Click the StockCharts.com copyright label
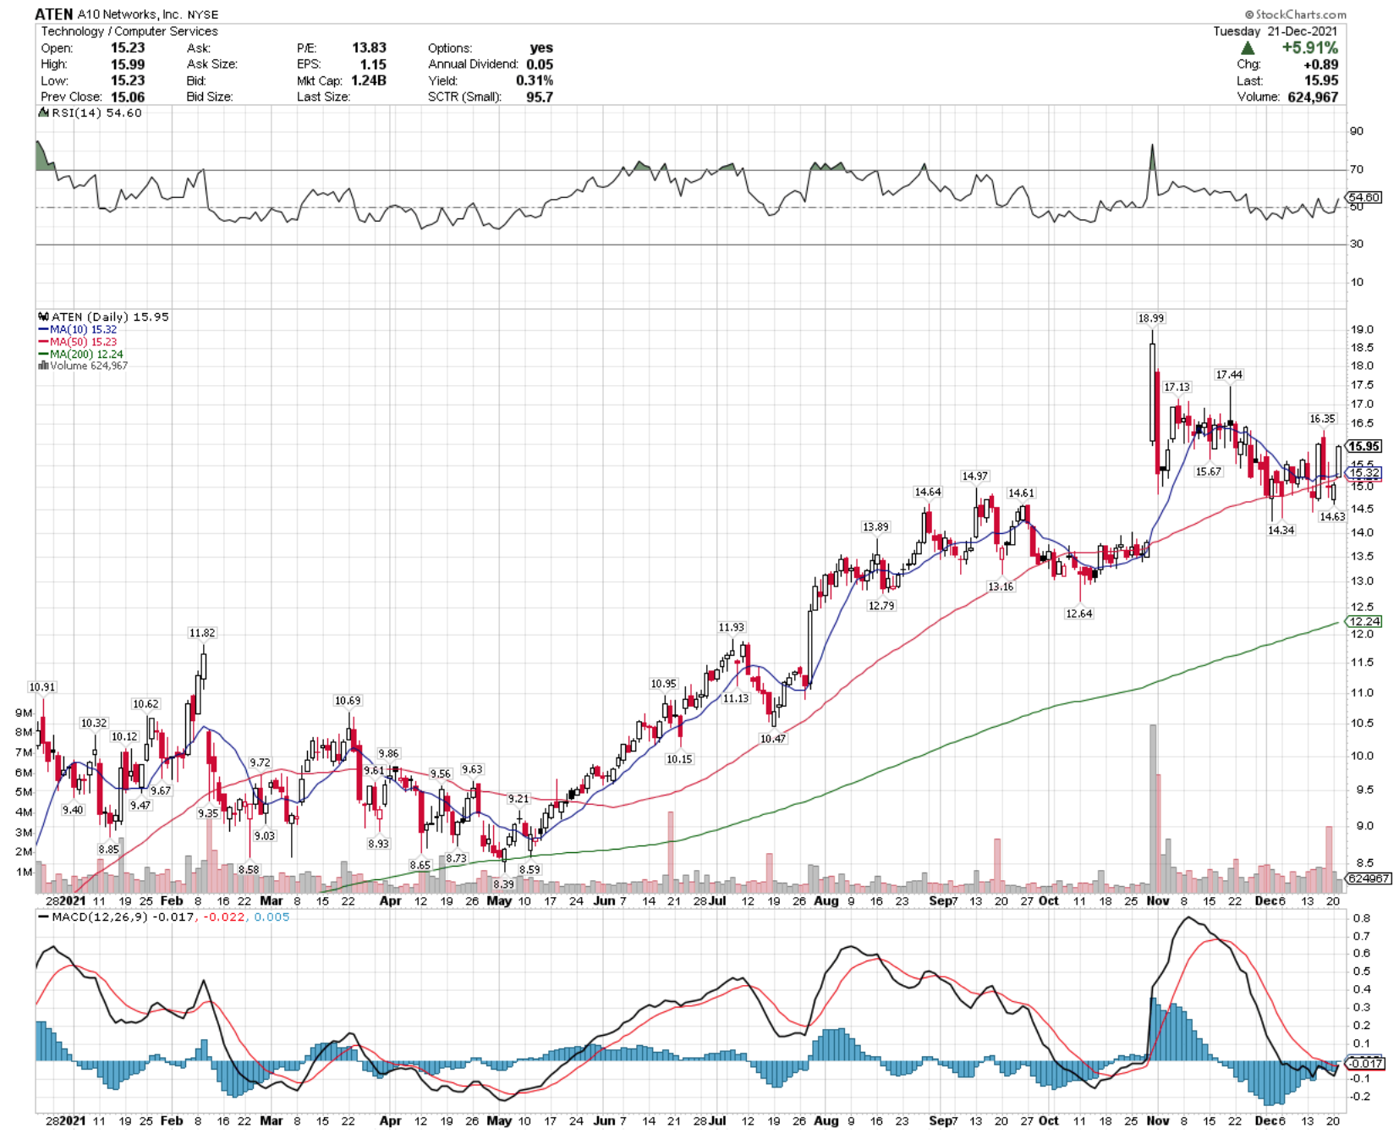 1295,14
